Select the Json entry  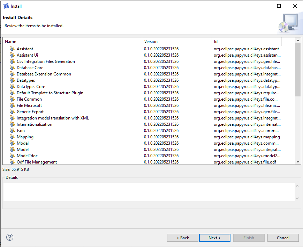21,131
